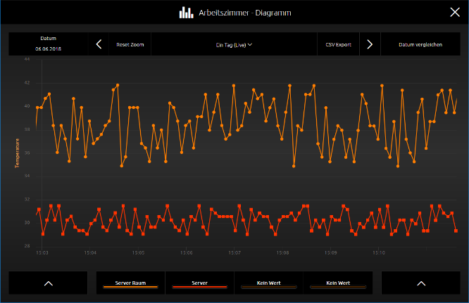Toggle the Server series legend

pos(199,283)
